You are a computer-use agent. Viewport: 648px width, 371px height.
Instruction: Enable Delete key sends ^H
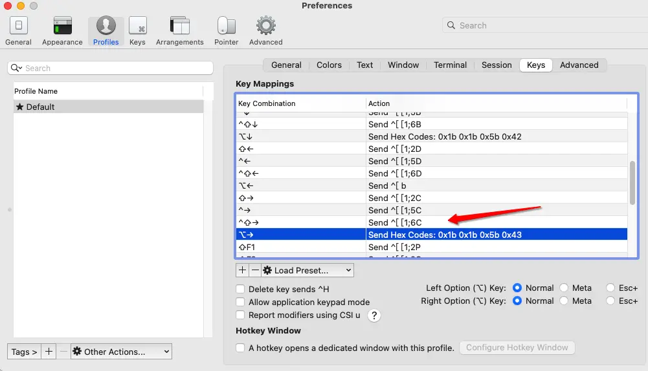(241, 289)
